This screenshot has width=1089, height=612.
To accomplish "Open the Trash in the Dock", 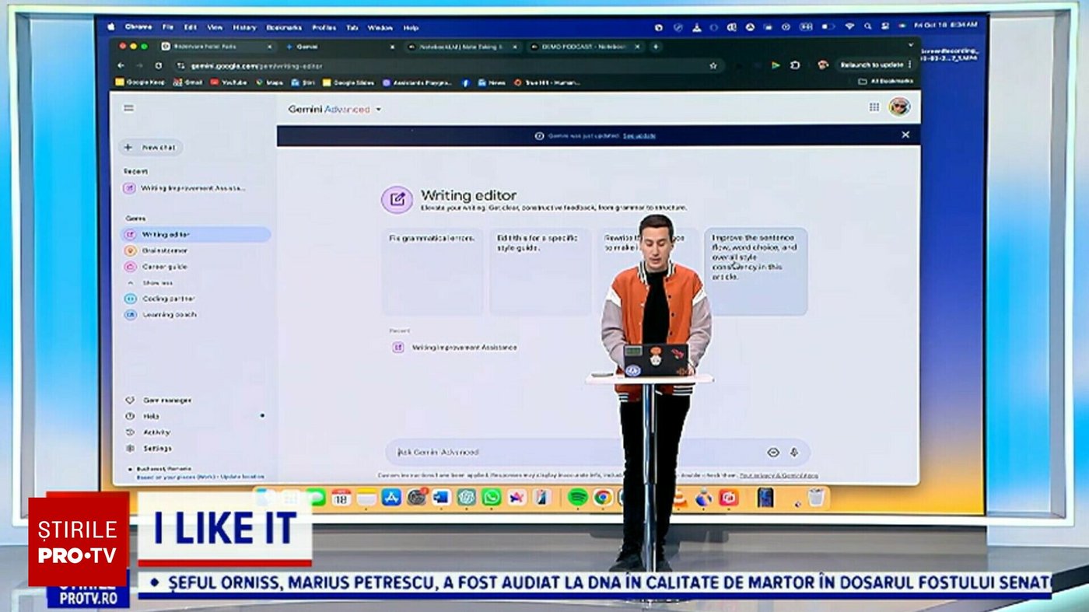I will coord(815,497).
